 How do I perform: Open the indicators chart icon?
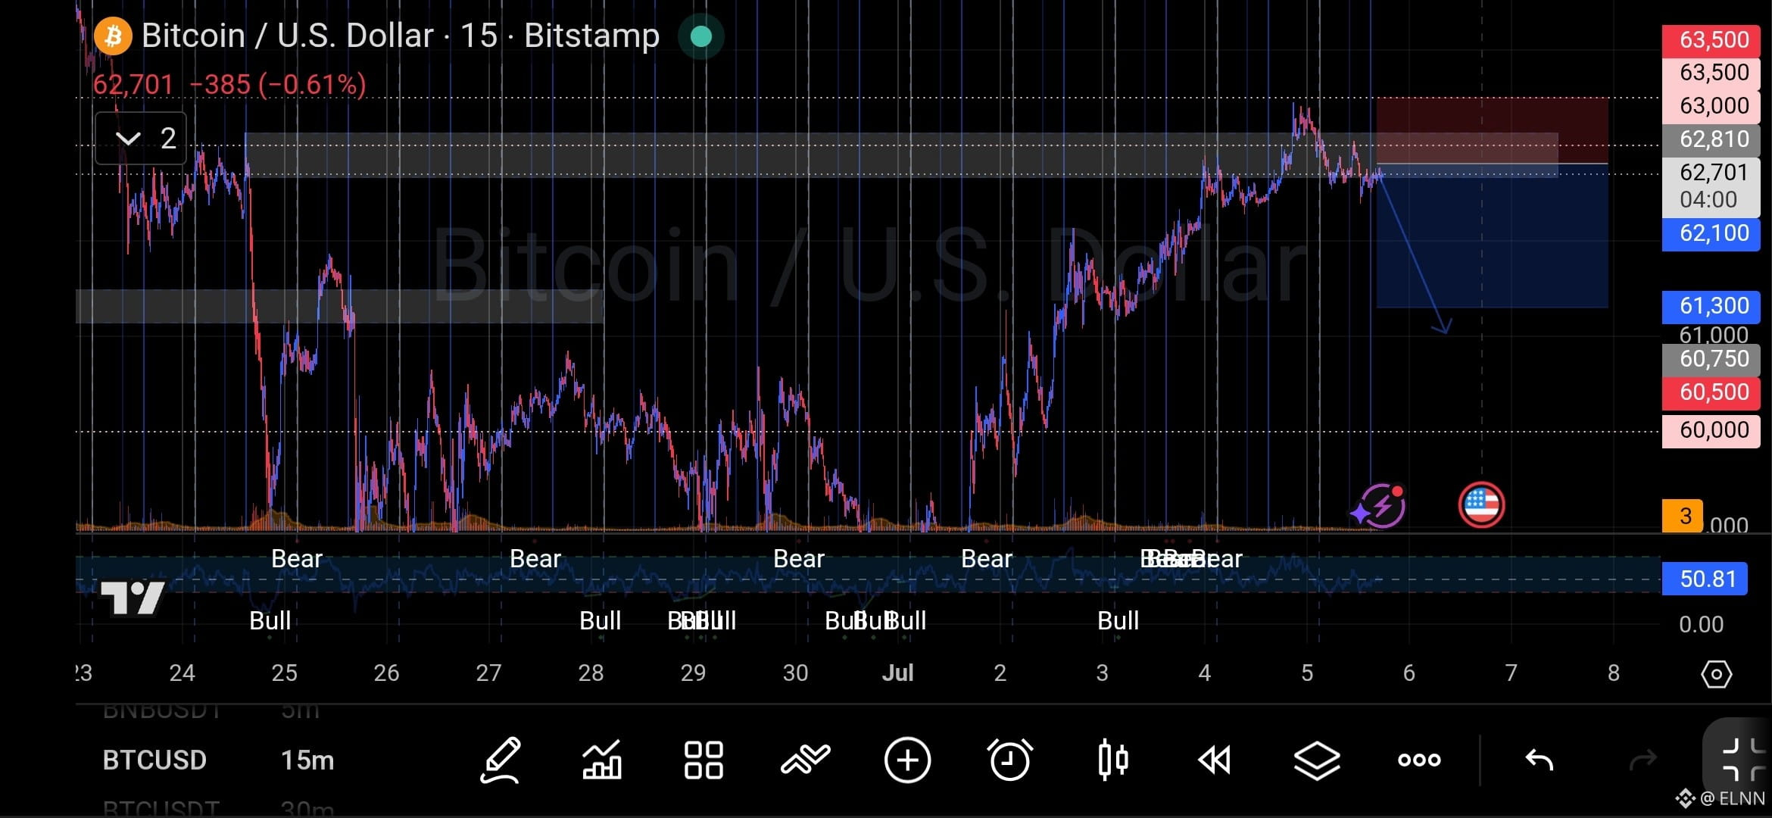click(x=602, y=760)
